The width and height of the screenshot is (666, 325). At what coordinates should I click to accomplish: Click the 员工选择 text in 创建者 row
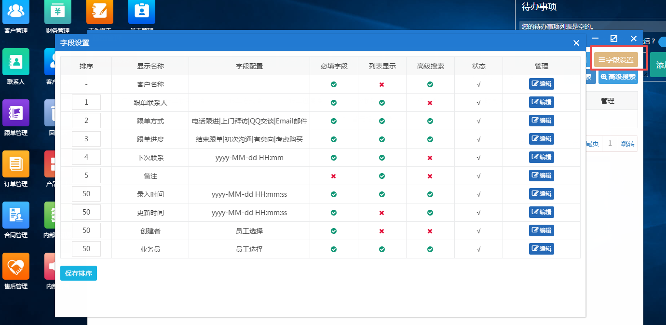coord(249,231)
